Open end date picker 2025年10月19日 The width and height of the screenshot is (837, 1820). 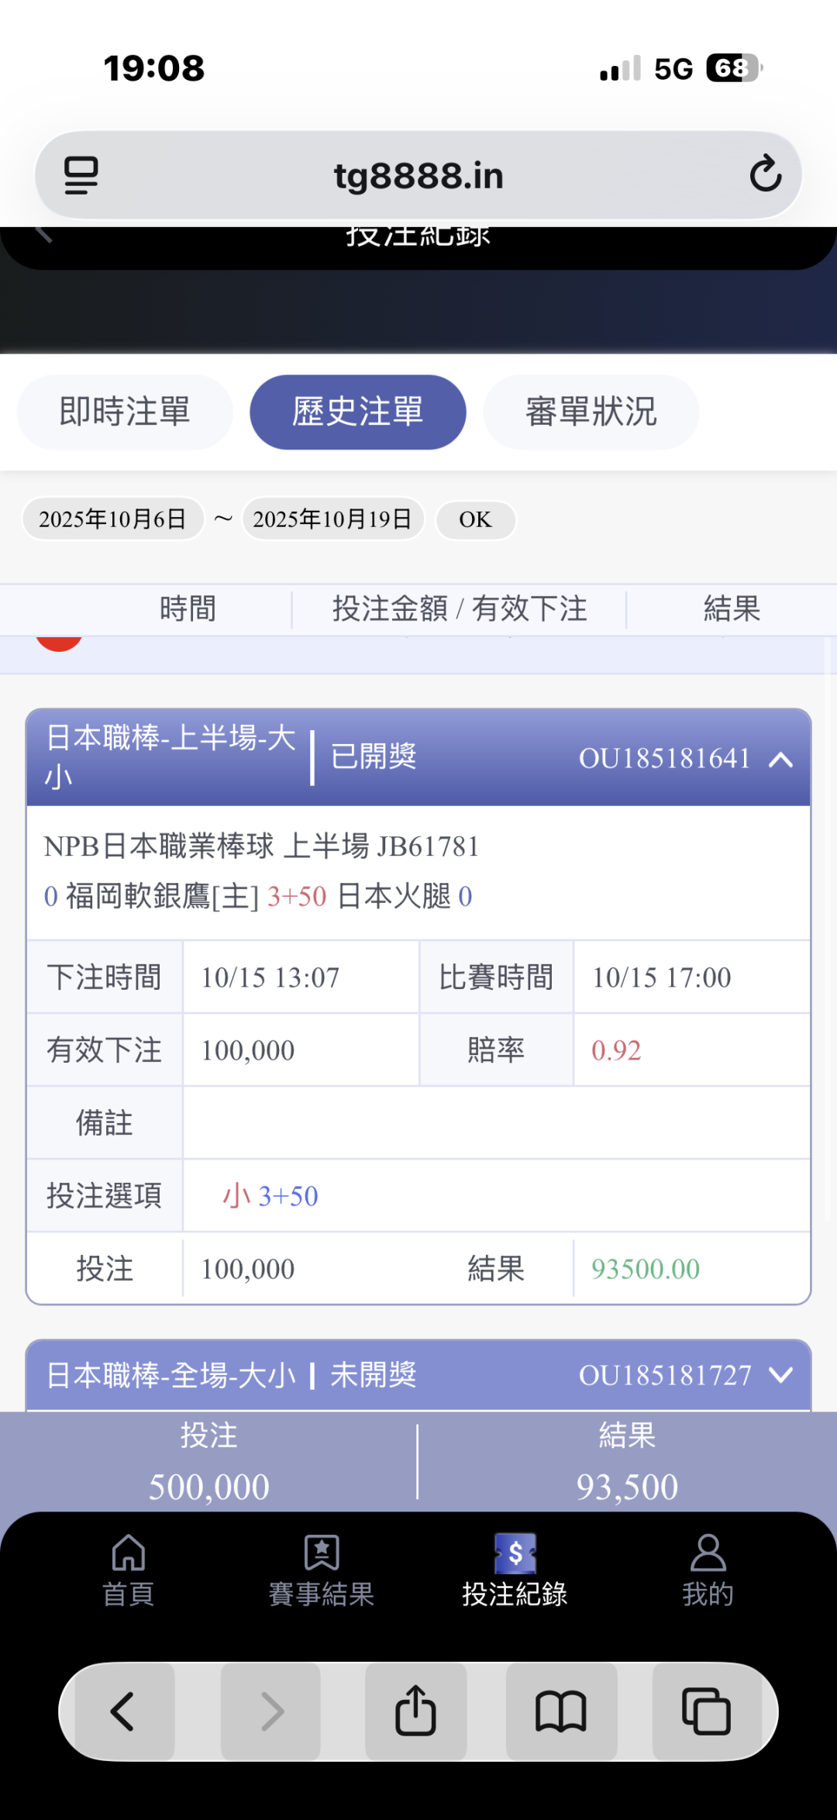point(332,519)
